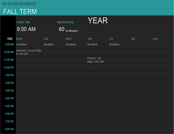
Task: Select the WED column header
Action: click(x=69, y=39)
